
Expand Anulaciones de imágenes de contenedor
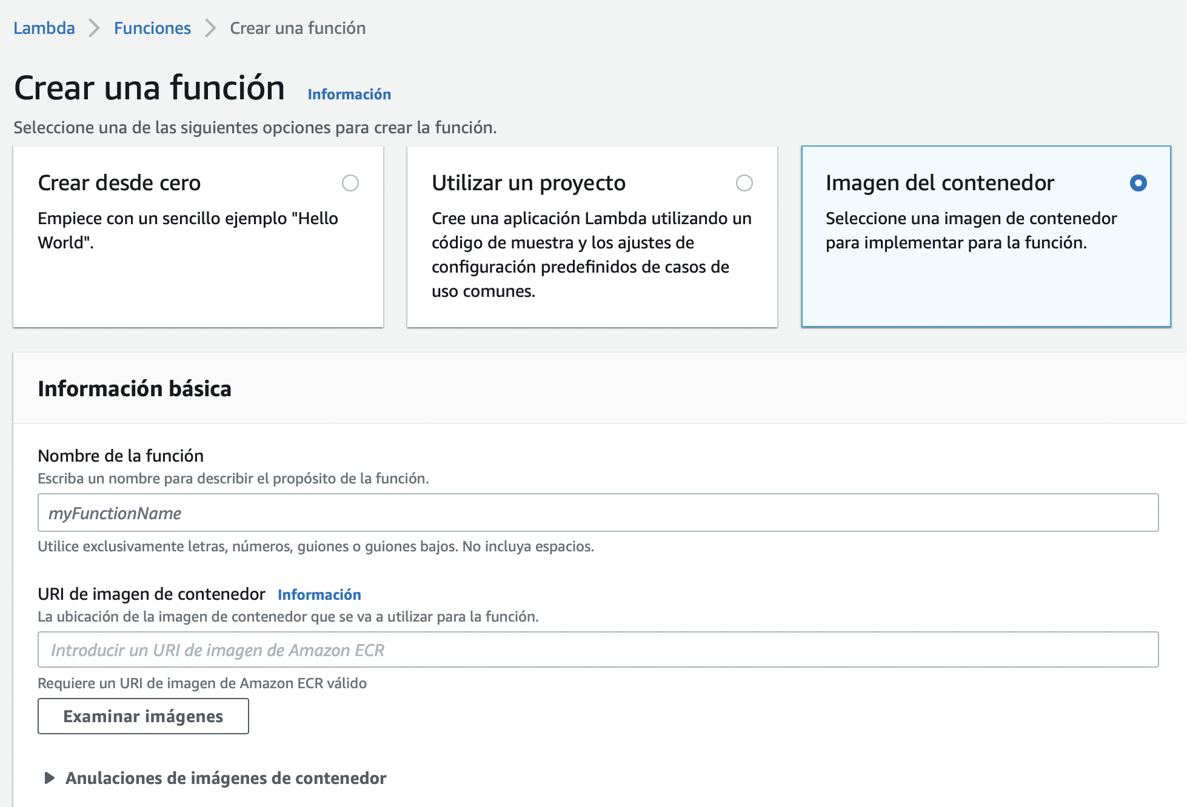point(227,778)
